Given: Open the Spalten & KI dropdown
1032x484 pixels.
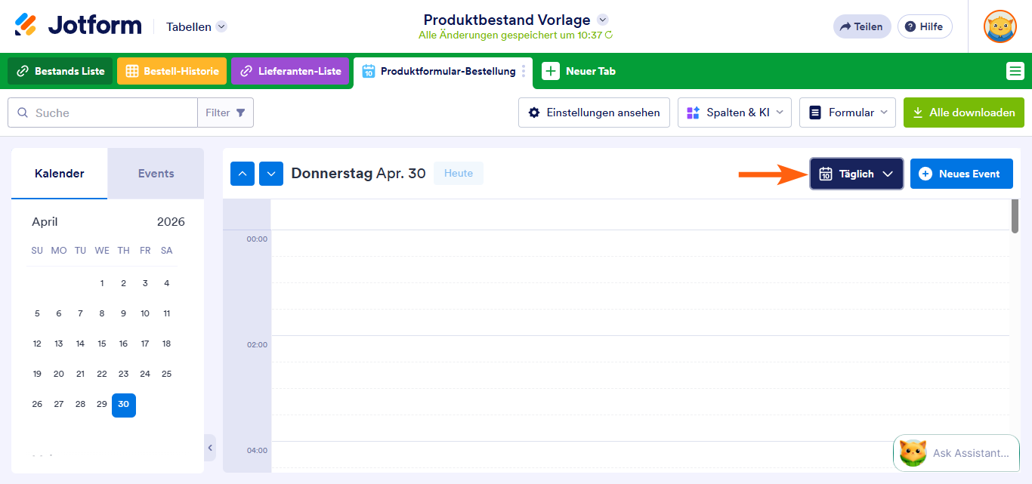Looking at the screenshot, I should tap(734, 113).
